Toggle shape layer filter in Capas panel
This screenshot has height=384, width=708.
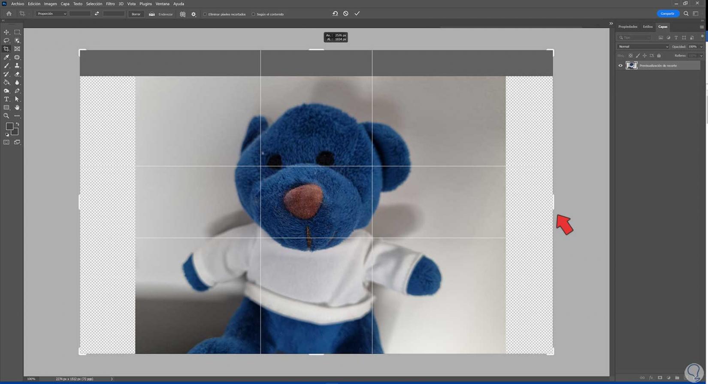pos(684,38)
